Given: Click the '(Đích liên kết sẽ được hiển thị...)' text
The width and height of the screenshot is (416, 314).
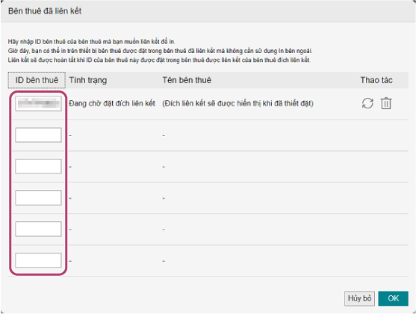Looking at the screenshot, I should click(x=238, y=103).
